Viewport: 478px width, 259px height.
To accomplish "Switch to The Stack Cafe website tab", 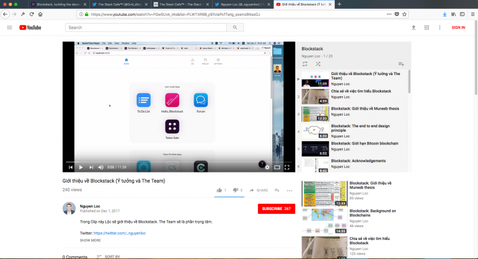I will pos(181,4).
